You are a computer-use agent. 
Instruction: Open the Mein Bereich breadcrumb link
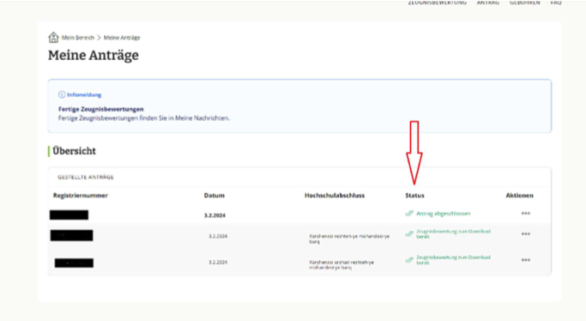(78, 38)
